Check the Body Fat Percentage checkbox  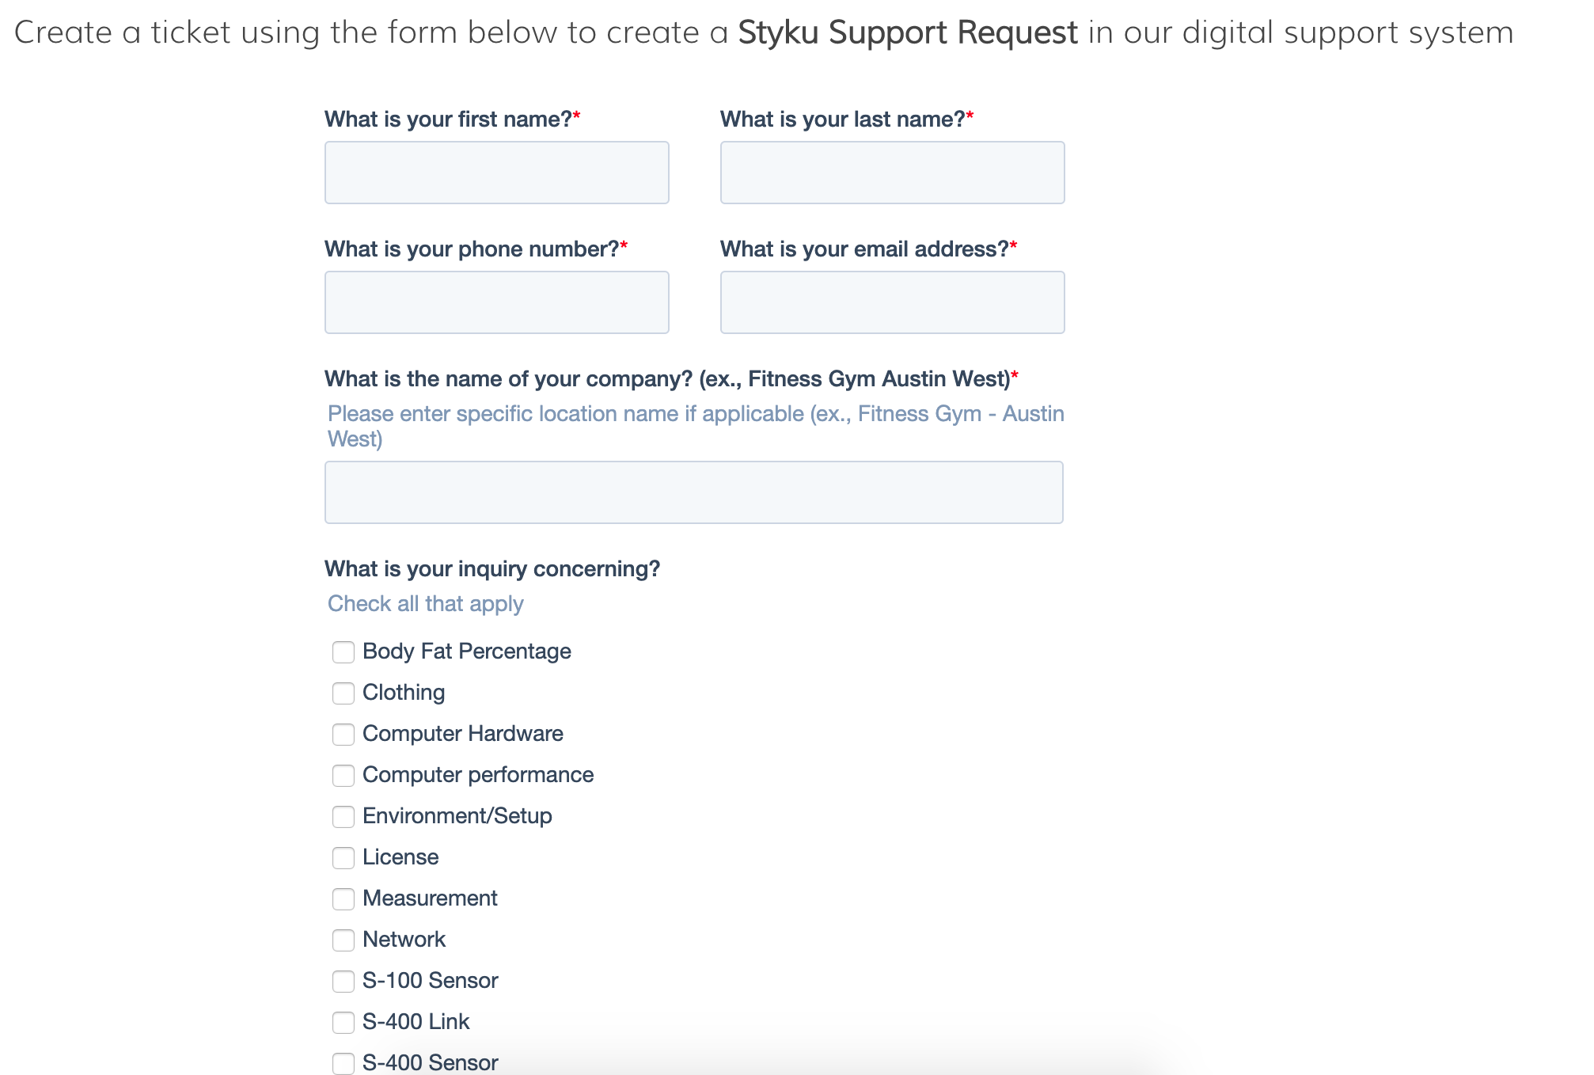point(343,652)
